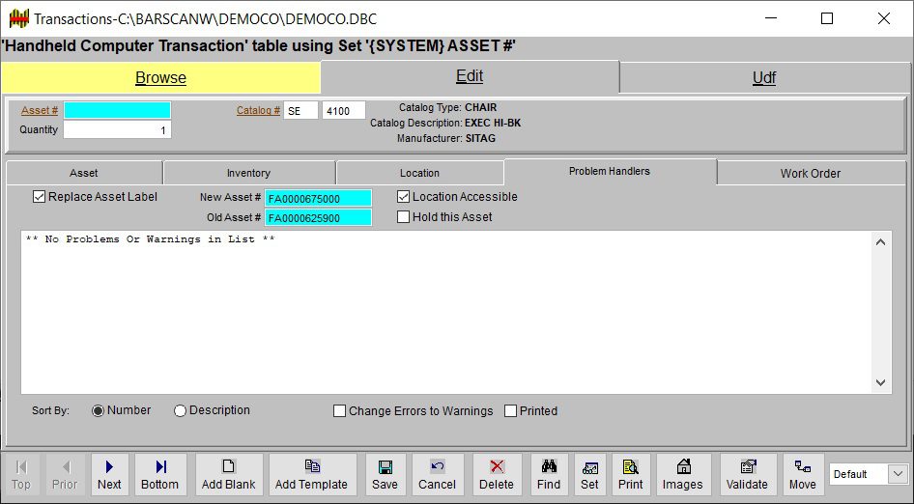Click the No Problems Or Warnings message
The image size is (914, 504).
pos(151,239)
